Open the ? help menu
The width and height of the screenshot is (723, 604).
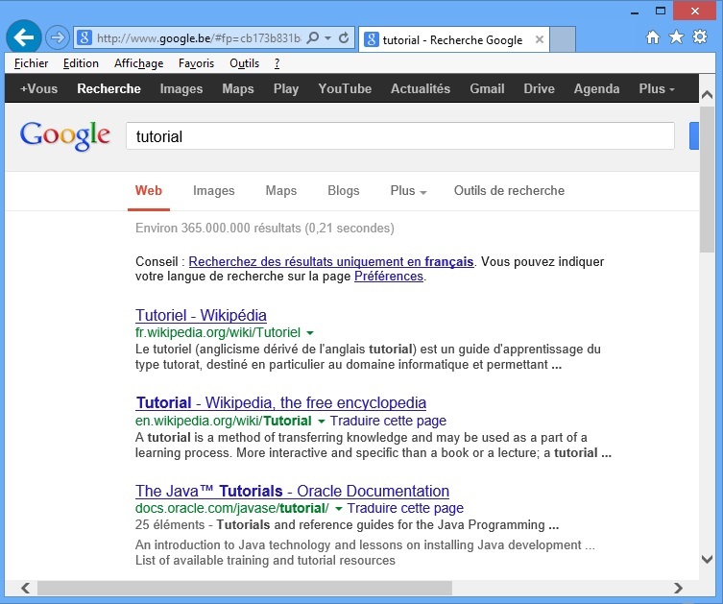point(277,63)
